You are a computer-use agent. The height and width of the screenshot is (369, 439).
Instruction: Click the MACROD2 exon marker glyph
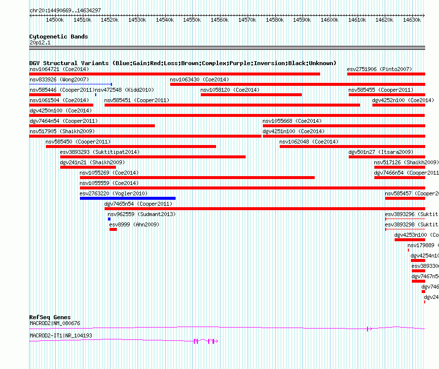coord(369,329)
